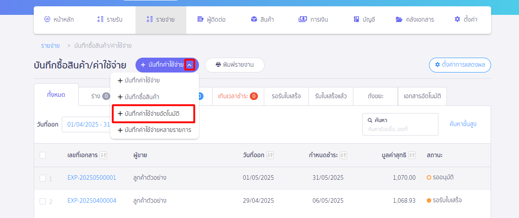
Task: Open the รายรับ income menu
Action: coord(110,19)
